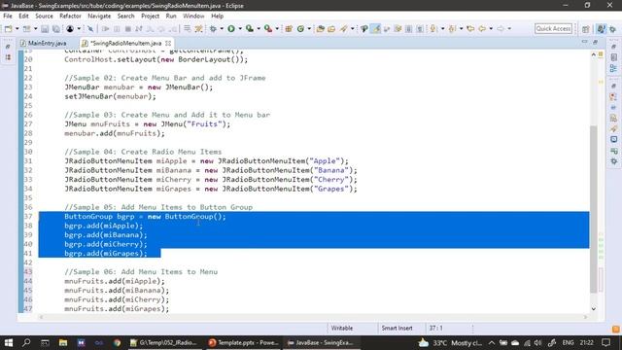Maximize the editor area

click(x=595, y=42)
